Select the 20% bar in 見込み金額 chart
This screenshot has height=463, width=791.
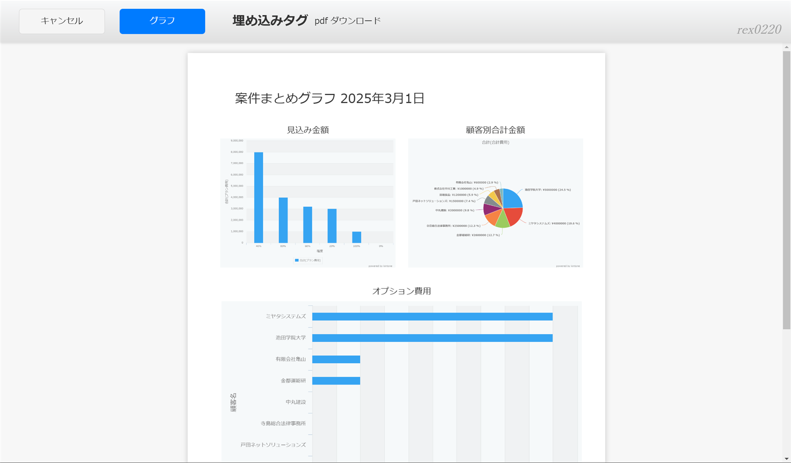click(x=332, y=226)
